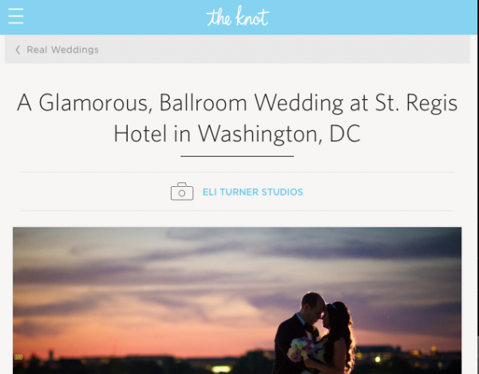Click empty area of blue header bar
Image resolution: width=479 pixels, height=374 pixels.
(x=366, y=17)
